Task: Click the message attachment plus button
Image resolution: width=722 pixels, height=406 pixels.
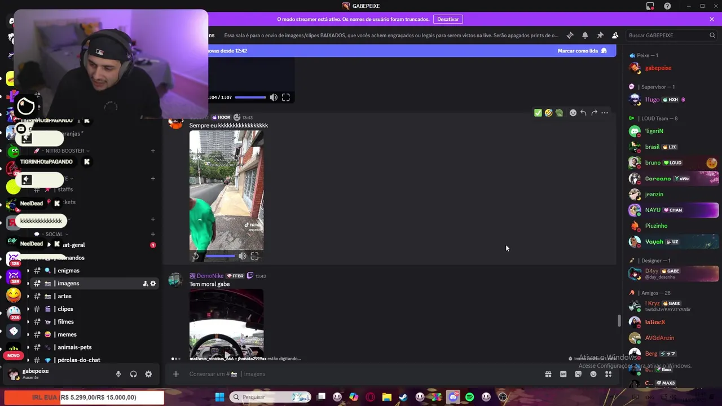Action: pos(176,374)
